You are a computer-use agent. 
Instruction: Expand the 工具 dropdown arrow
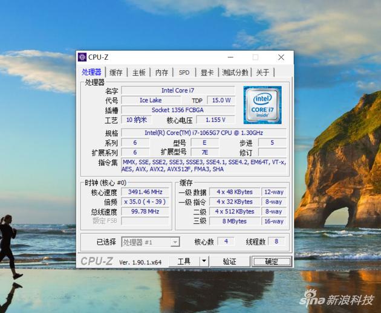(204, 261)
